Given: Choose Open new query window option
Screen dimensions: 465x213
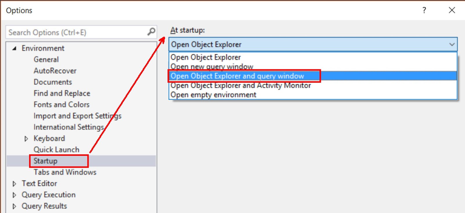Looking at the screenshot, I should [x=313, y=66].
